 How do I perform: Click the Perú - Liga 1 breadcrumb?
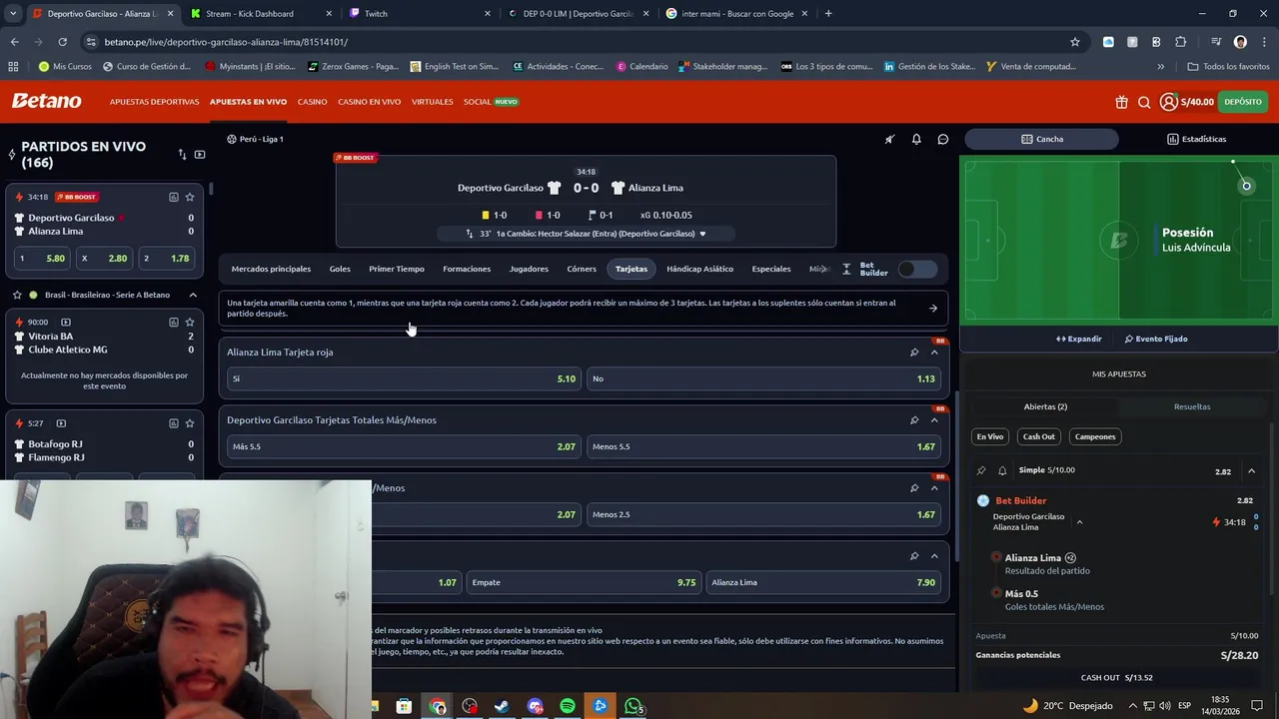[x=256, y=139]
